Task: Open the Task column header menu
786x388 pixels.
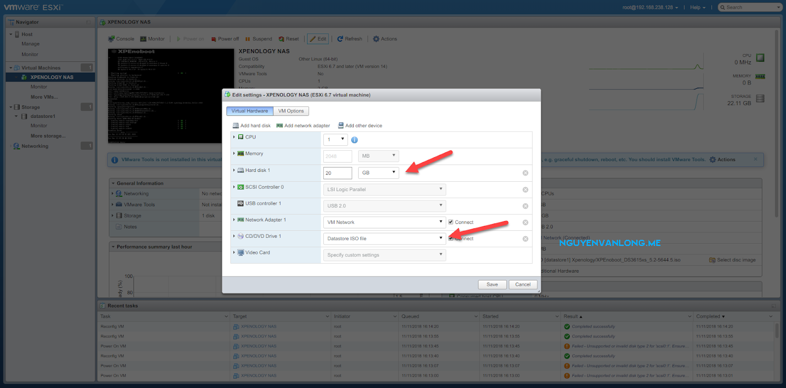Action: click(226, 316)
